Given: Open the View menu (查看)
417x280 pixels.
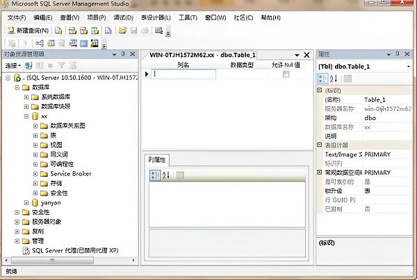Looking at the screenshot, I should (x=69, y=18).
